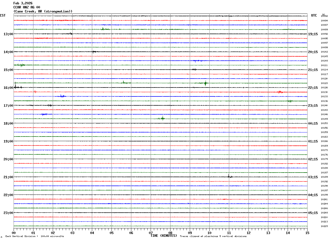Click the 05:15 UTC time label
Screen dimensions: 329x240
(x=313, y=213)
